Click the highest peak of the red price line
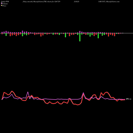Image resolution: width=133 pixels, height=133 pixels. coord(12,91)
